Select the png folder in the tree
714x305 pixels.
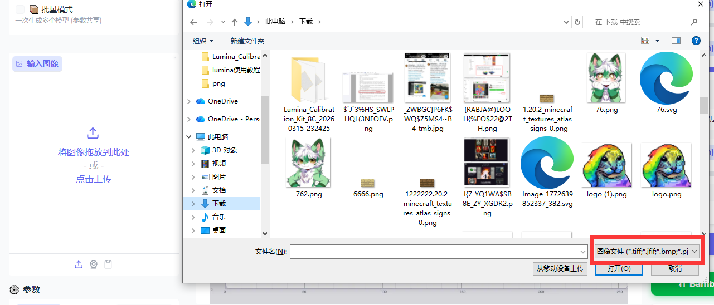[213, 83]
